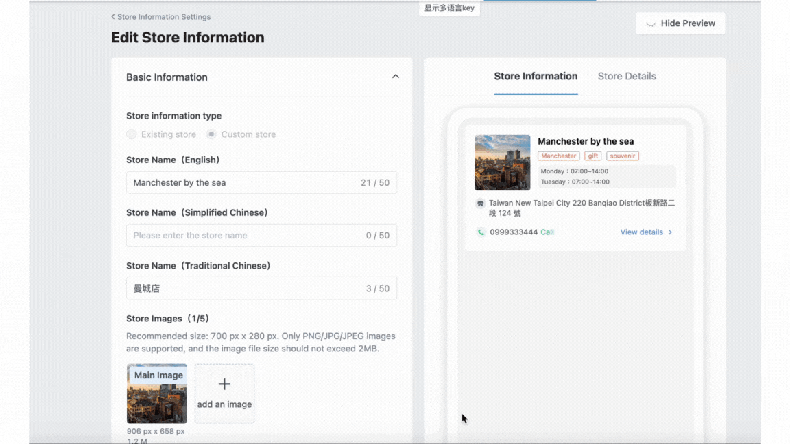Click the plus icon on add image tile

pyautogui.click(x=224, y=384)
